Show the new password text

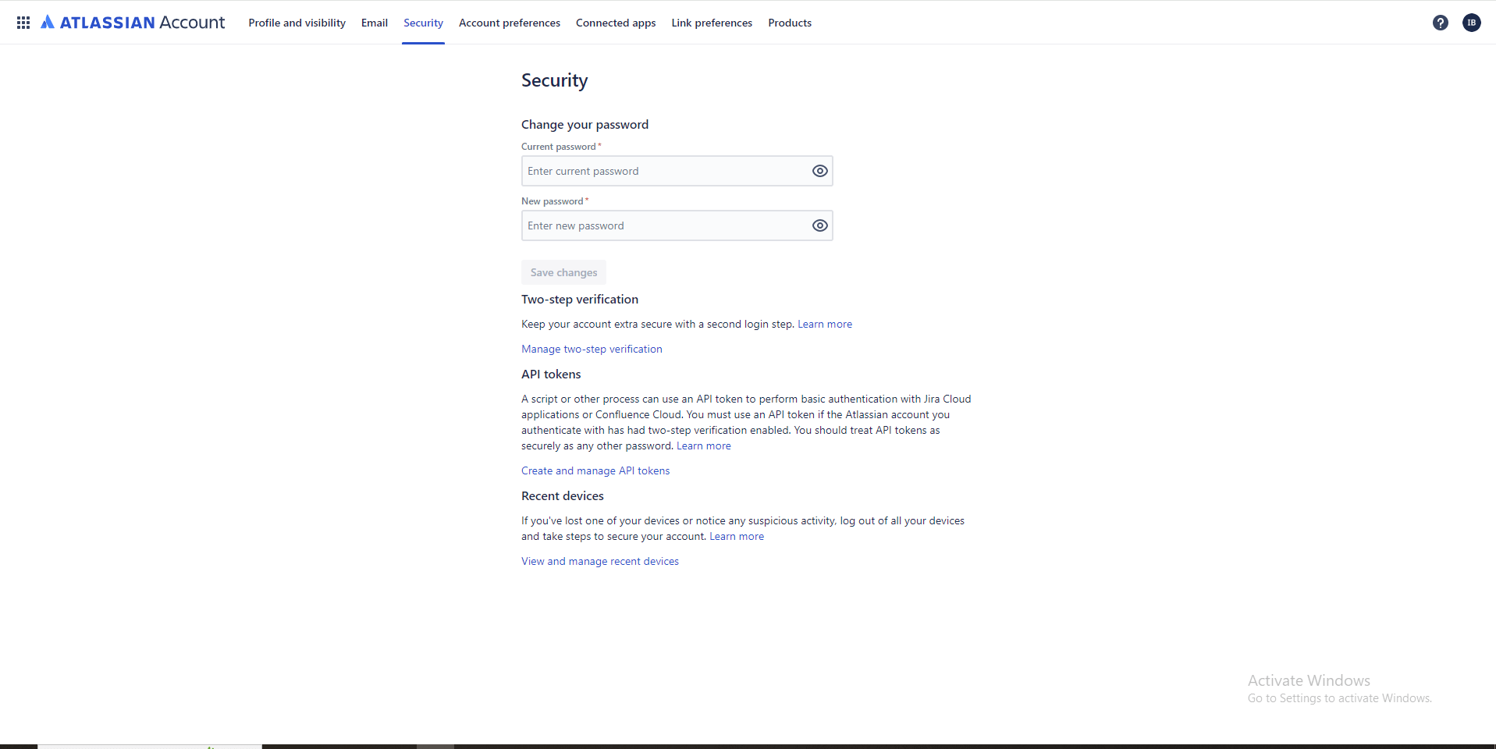(819, 225)
